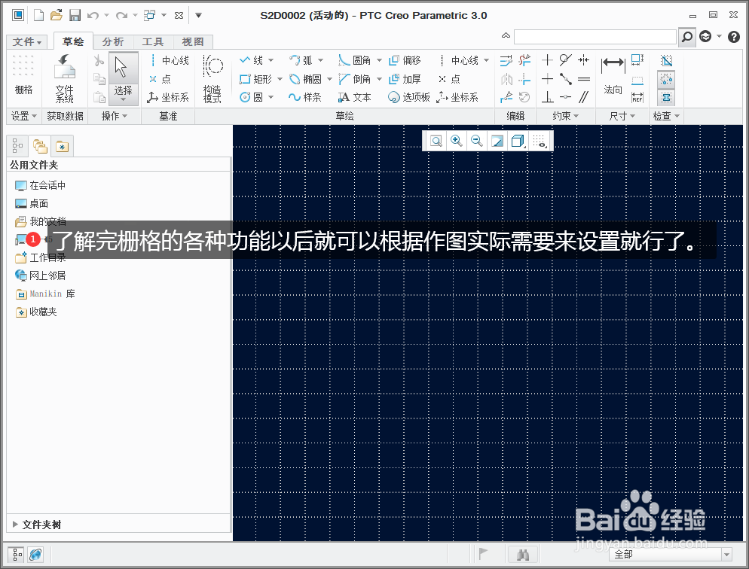749x569 pixels.
Task: Open the selection filter combo box
Action: pyautogui.click(x=670, y=554)
